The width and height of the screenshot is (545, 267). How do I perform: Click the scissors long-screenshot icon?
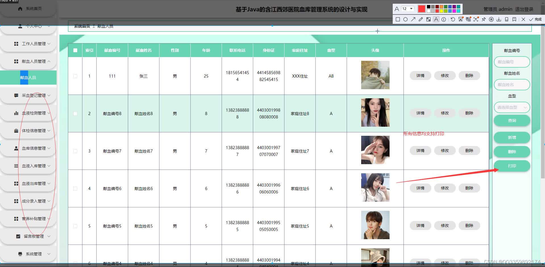click(x=461, y=19)
